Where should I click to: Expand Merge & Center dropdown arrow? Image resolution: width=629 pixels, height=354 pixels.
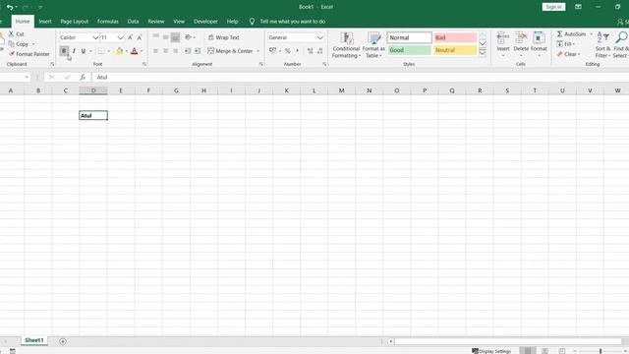click(257, 51)
